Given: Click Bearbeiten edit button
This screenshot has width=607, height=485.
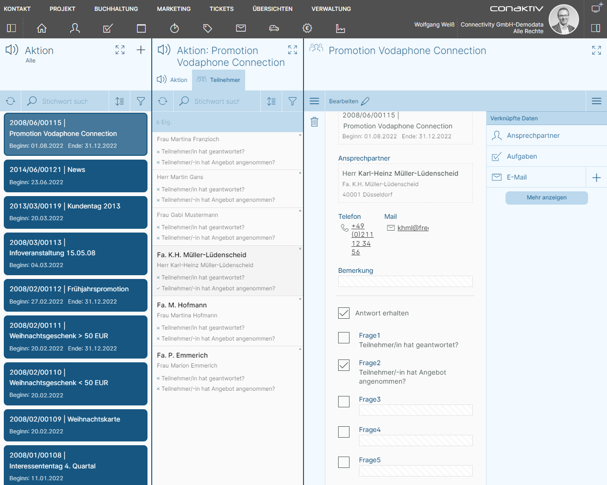Looking at the screenshot, I should [349, 101].
